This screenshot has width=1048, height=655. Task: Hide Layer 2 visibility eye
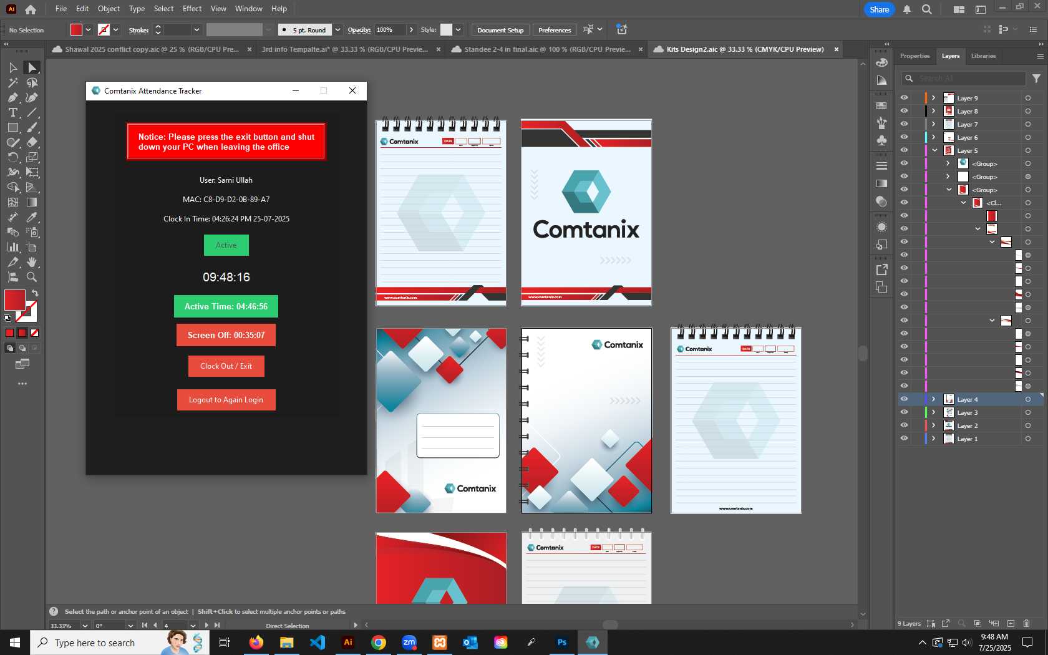coord(904,425)
